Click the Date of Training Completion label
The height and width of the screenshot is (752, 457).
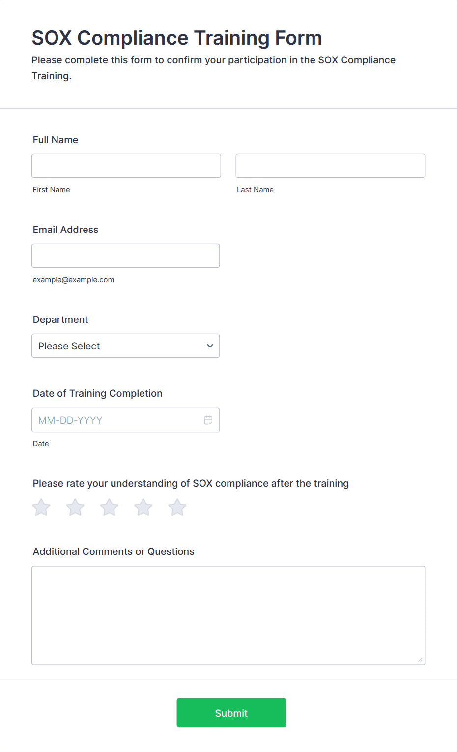[98, 393]
